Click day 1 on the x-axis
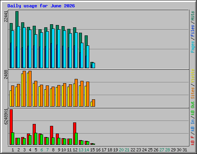 [x=13, y=150]
